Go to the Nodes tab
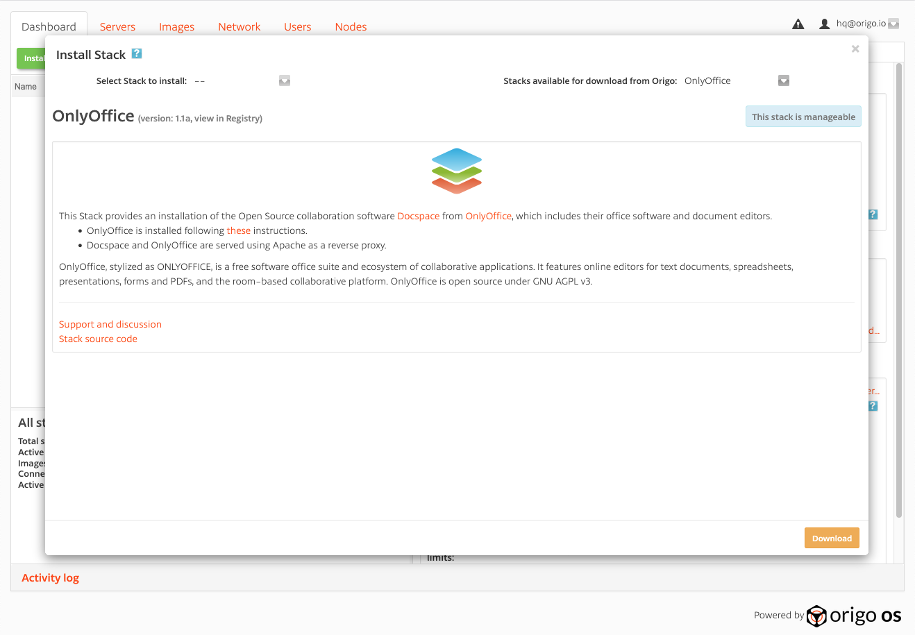 [351, 27]
